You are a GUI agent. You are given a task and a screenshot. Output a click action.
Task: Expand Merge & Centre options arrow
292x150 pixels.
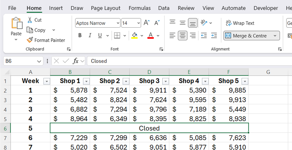coord(275,36)
